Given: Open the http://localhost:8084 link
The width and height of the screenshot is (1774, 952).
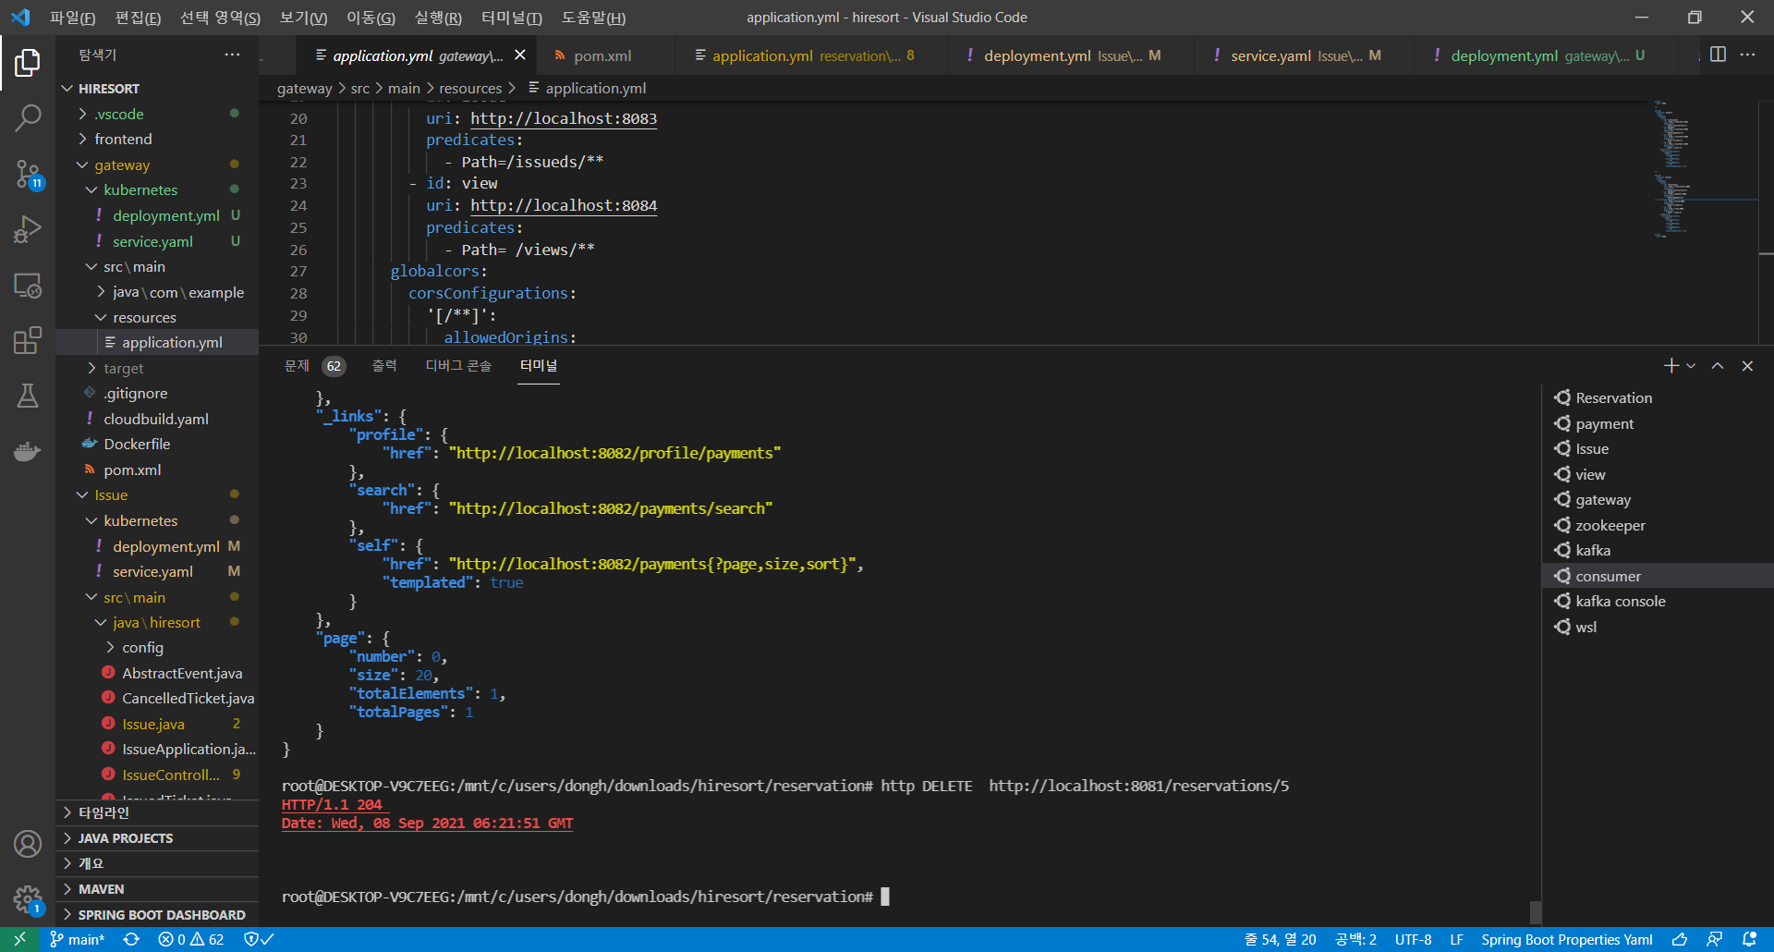Looking at the screenshot, I should [564, 205].
